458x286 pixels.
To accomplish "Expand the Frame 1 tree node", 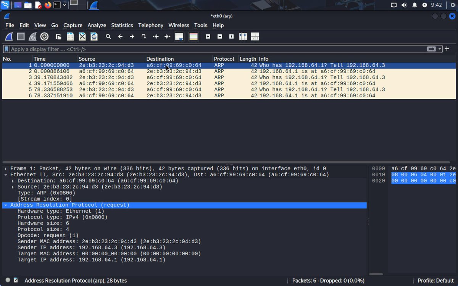I will tap(6, 169).
